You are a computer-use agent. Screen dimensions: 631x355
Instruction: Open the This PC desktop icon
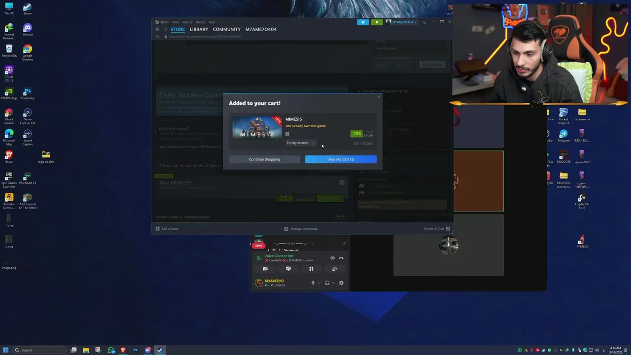click(x=9, y=9)
